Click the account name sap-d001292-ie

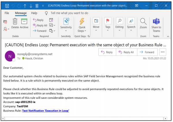(x=25, y=102)
